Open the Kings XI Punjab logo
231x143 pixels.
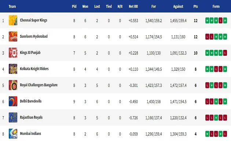(x=13, y=53)
